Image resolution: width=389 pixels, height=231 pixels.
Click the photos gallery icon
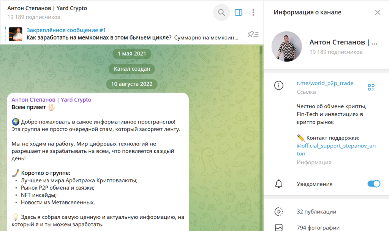(278, 228)
